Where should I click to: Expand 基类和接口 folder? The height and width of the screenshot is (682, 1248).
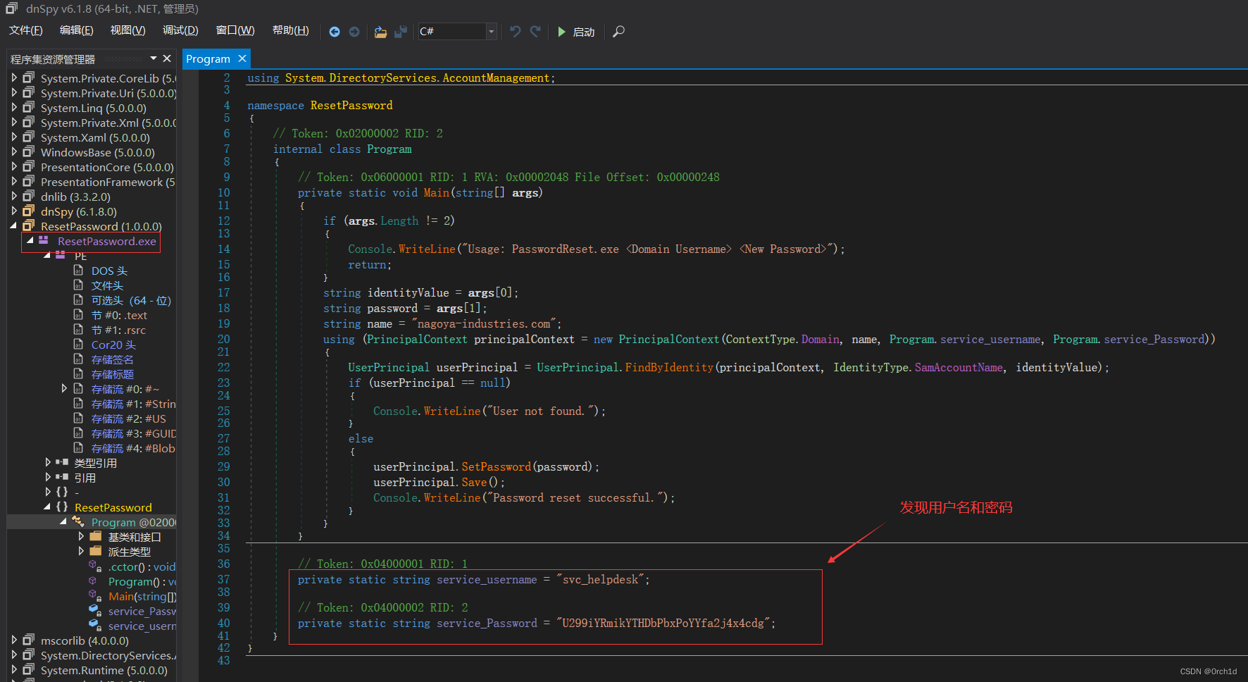[x=82, y=537]
